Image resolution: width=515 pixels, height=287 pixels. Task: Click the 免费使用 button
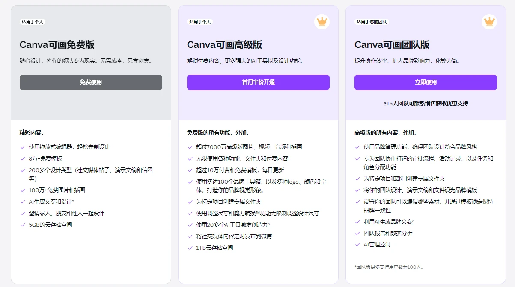tap(91, 82)
